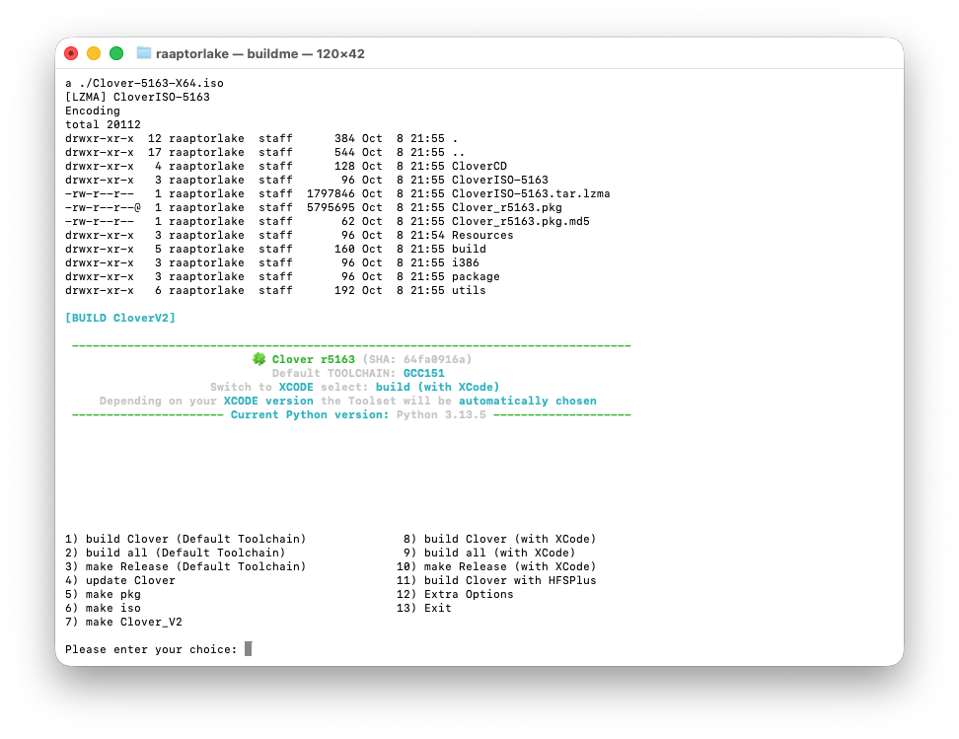Click the '[LZMA] CloverISO-5163' line
The height and width of the screenshot is (739, 959).
point(137,98)
